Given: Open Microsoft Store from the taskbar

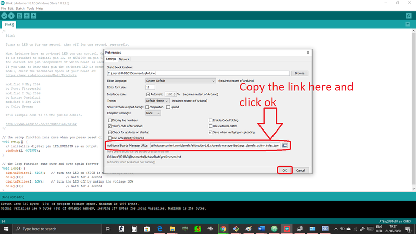Looking at the screenshot, I should [x=147, y=229].
